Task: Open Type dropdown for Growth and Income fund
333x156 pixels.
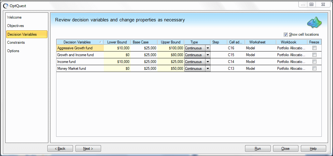Action: coord(208,55)
